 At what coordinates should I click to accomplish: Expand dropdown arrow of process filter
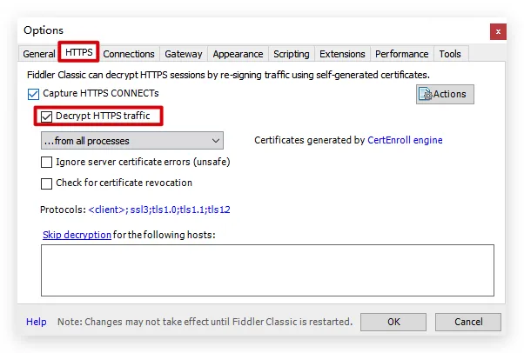coord(216,141)
